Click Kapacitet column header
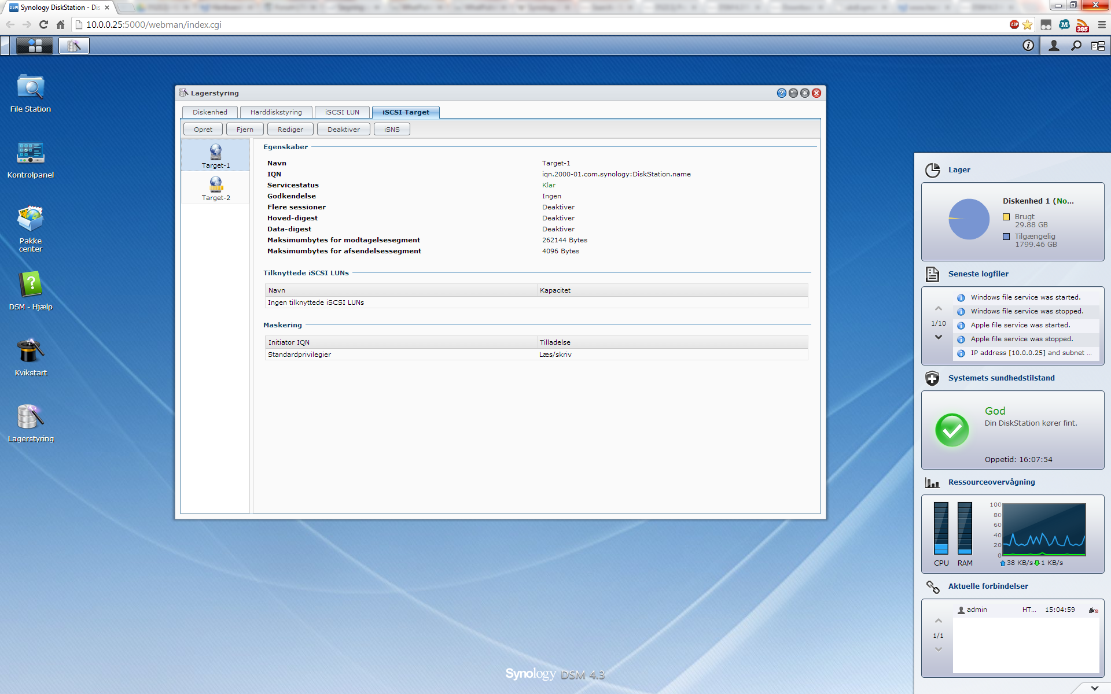This screenshot has height=694, width=1111. pos(672,290)
